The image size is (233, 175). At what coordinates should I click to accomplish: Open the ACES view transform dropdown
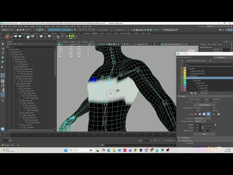pos(175,44)
